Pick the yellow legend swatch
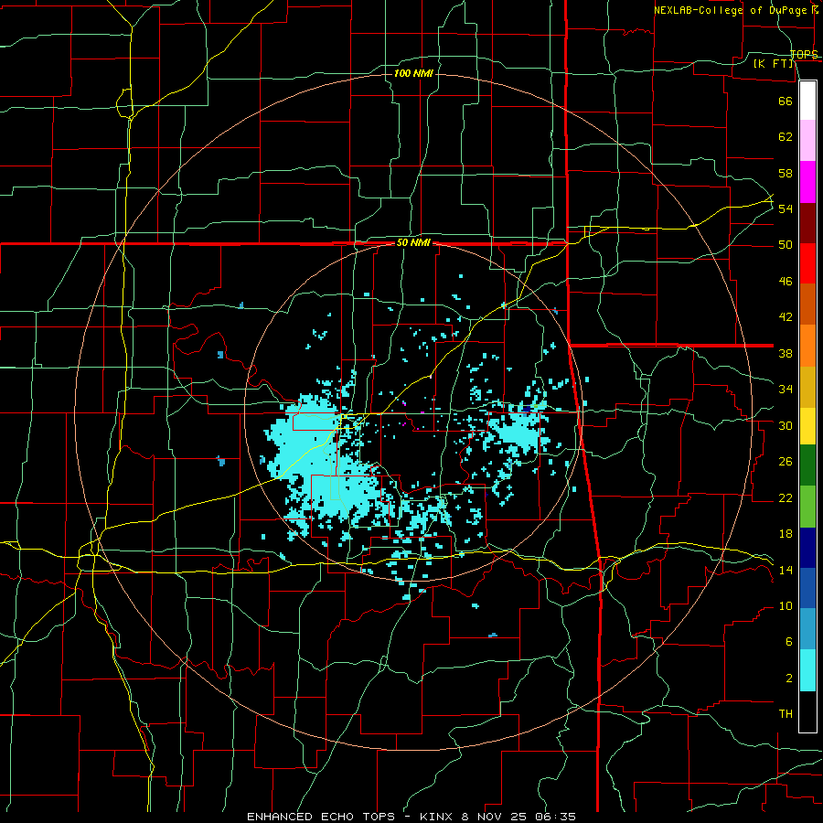This screenshot has width=823, height=823. point(807,426)
